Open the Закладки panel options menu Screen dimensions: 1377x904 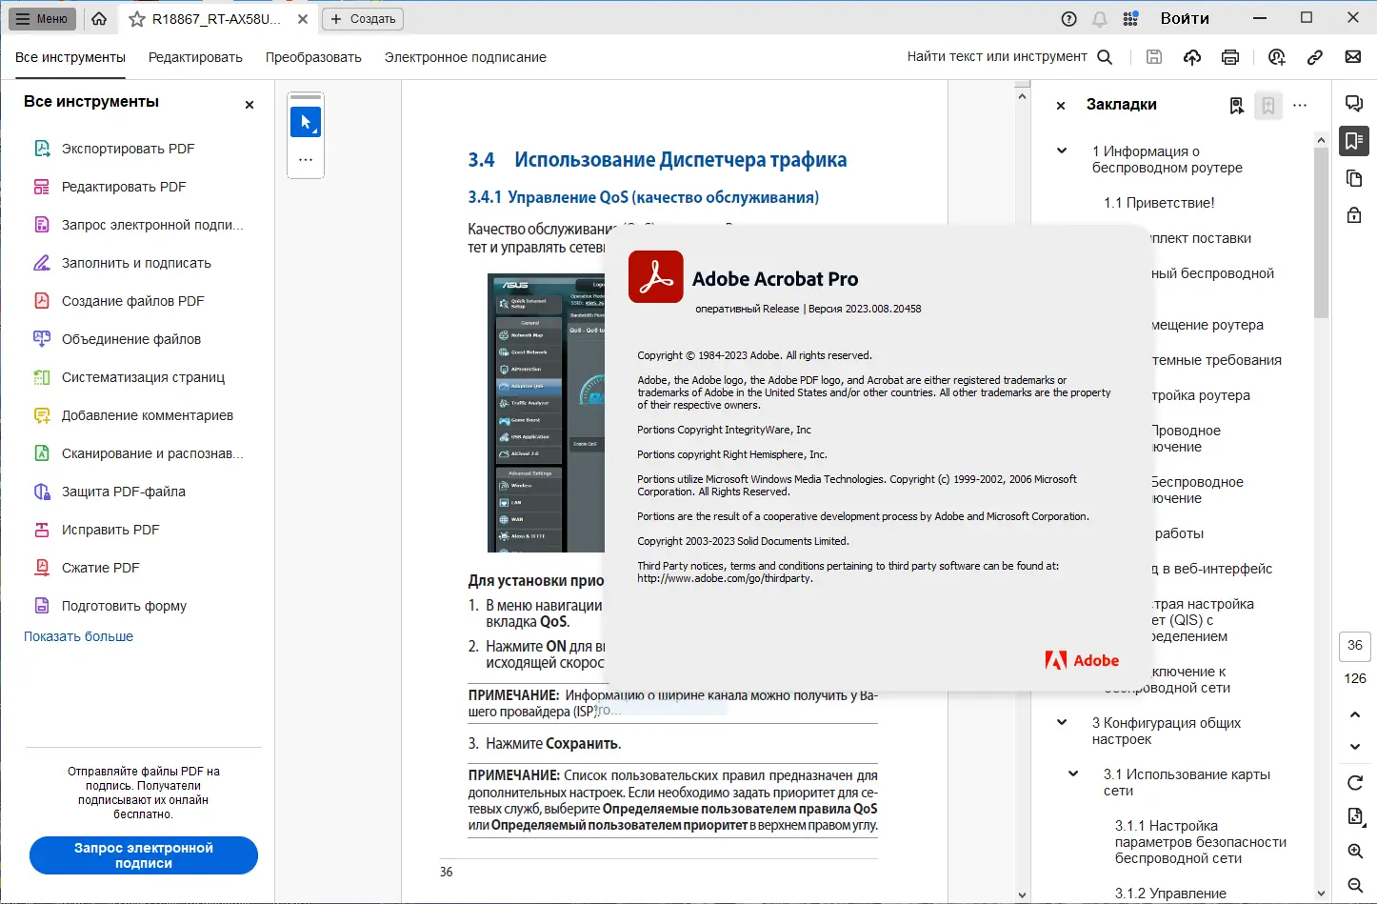(x=1301, y=106)
